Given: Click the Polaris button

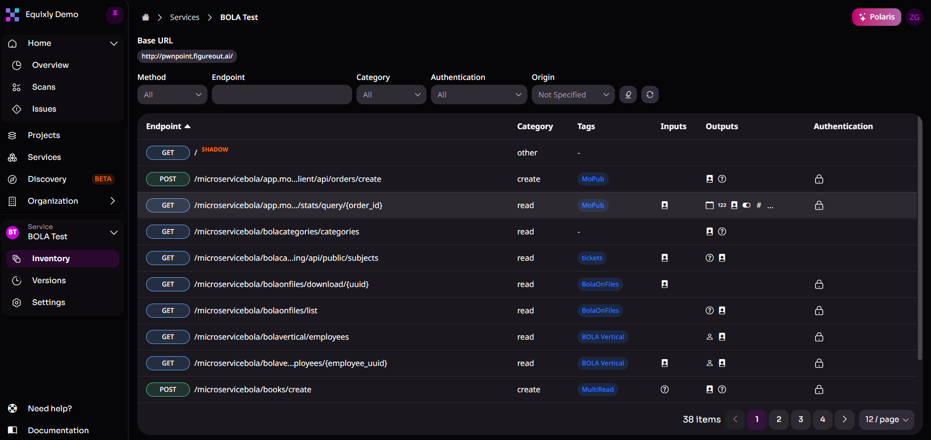Looking at the screenshot, I should 876,17.
